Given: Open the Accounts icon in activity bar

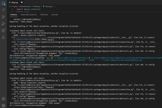Looking at the screenshot, I should pyautogui.click(x=3, y=99).
